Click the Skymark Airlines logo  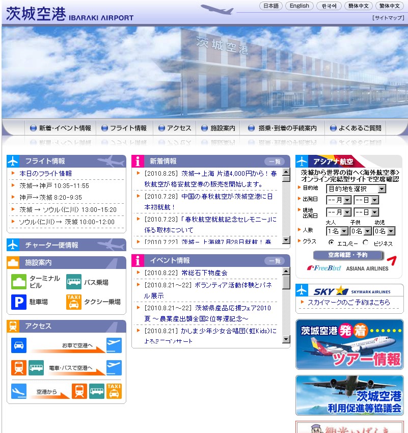[x=352, y=291]
